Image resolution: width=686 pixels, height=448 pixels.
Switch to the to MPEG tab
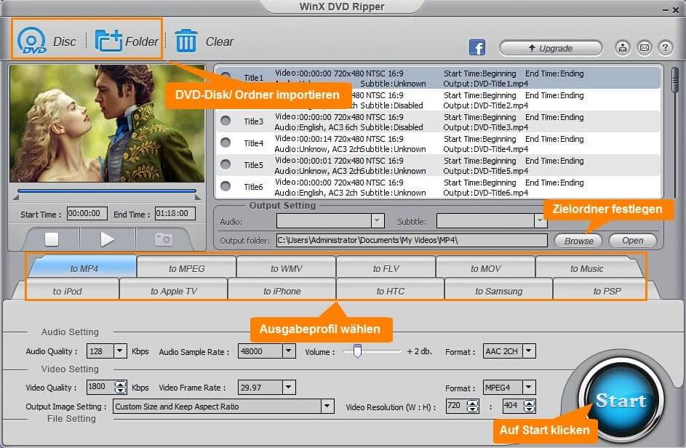(187, 268)
